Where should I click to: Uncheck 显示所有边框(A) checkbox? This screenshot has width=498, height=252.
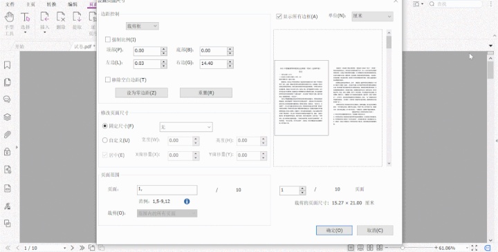point(279,16)
